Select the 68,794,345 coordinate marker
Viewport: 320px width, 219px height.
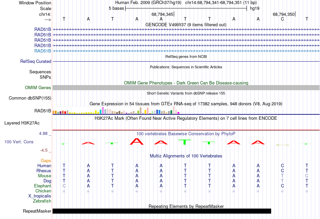tap(163, 14)
